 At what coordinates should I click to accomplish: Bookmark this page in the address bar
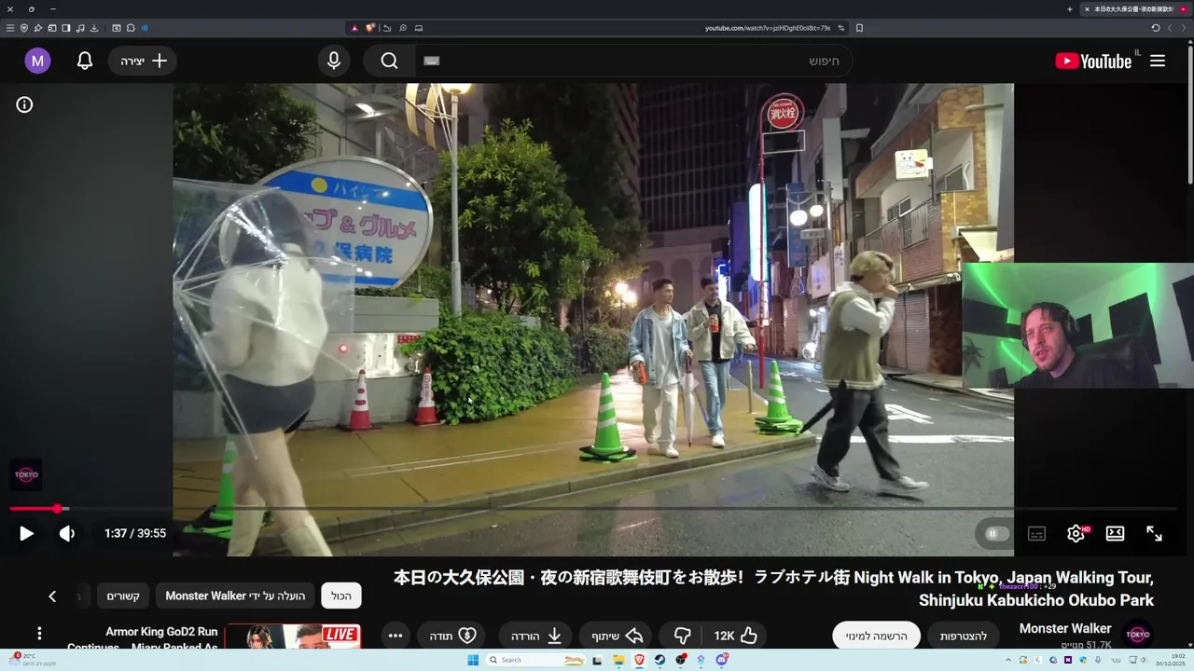tap(859, 28)
